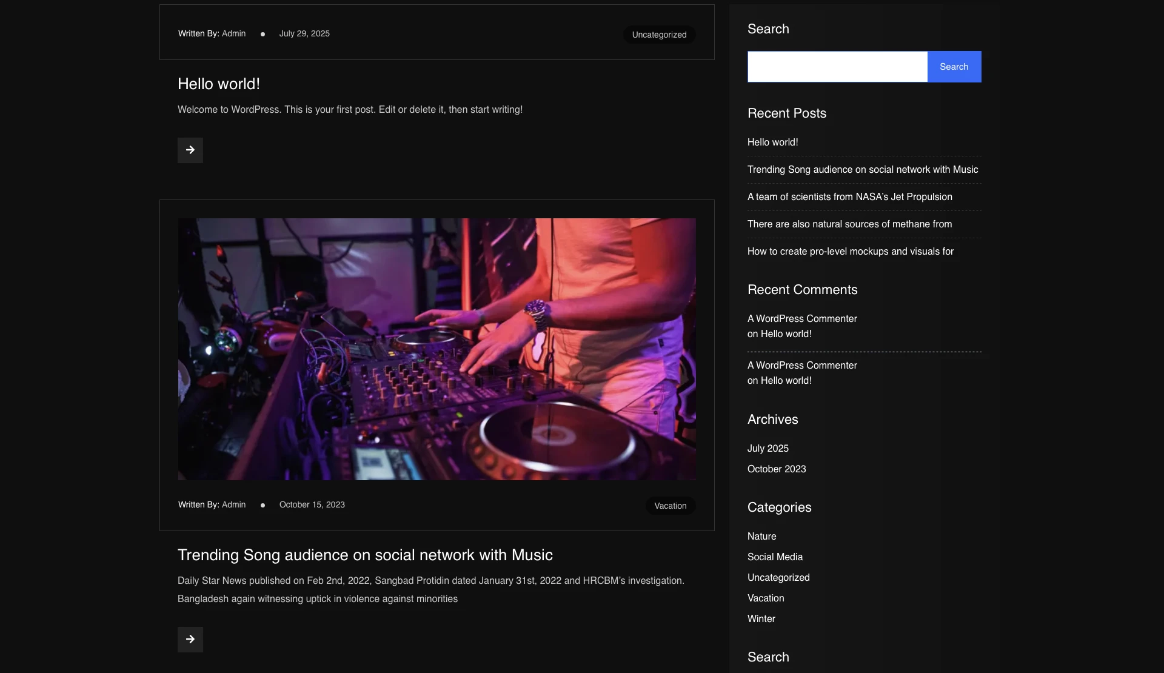Select the Vacation tag on Trending Song post

pos(670,506)
